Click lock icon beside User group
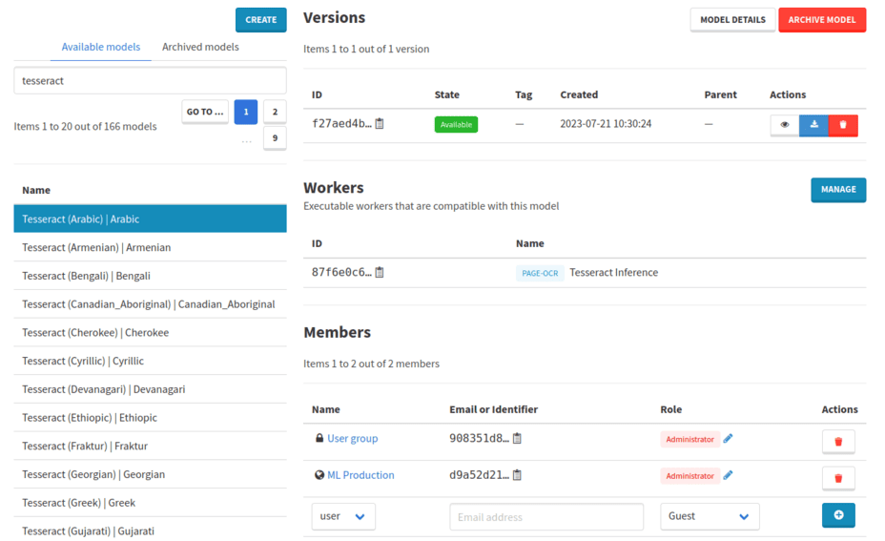 point(319,438)
